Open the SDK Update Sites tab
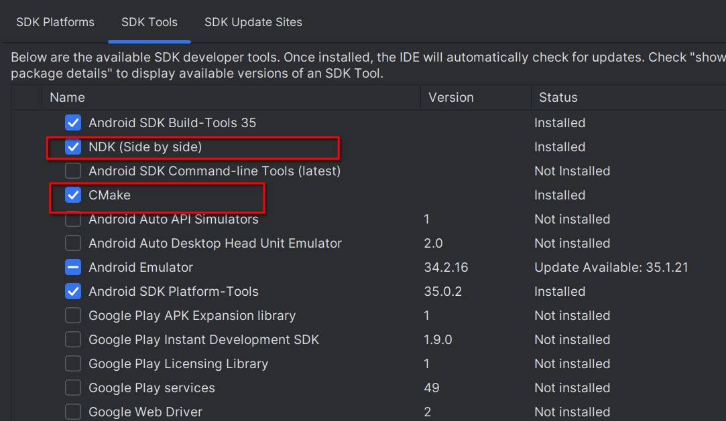The width and height of the screenshot is (726, 421). click(x=253, y=22)
